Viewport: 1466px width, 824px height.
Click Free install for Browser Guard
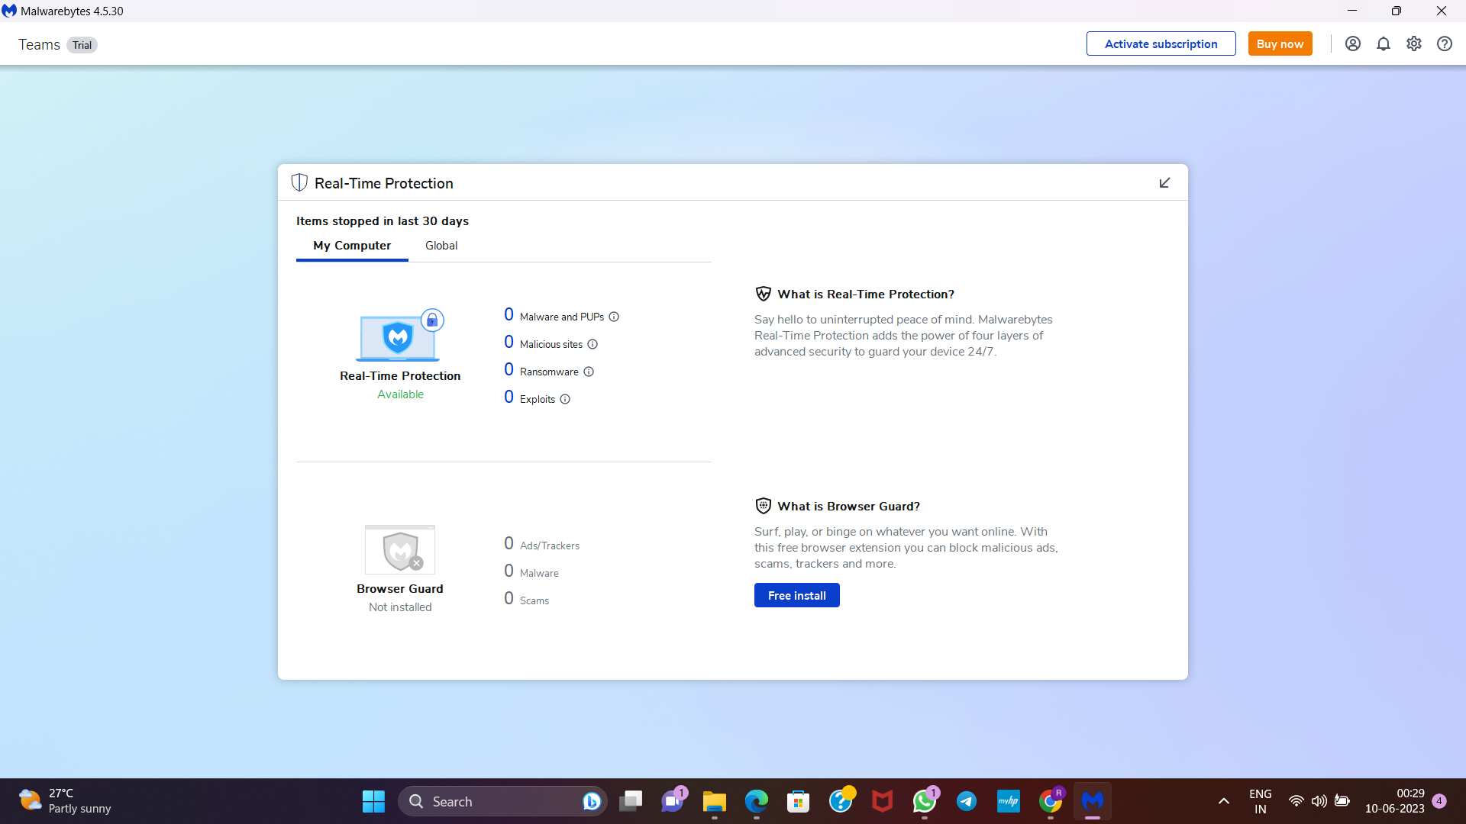tap(797, 595)
